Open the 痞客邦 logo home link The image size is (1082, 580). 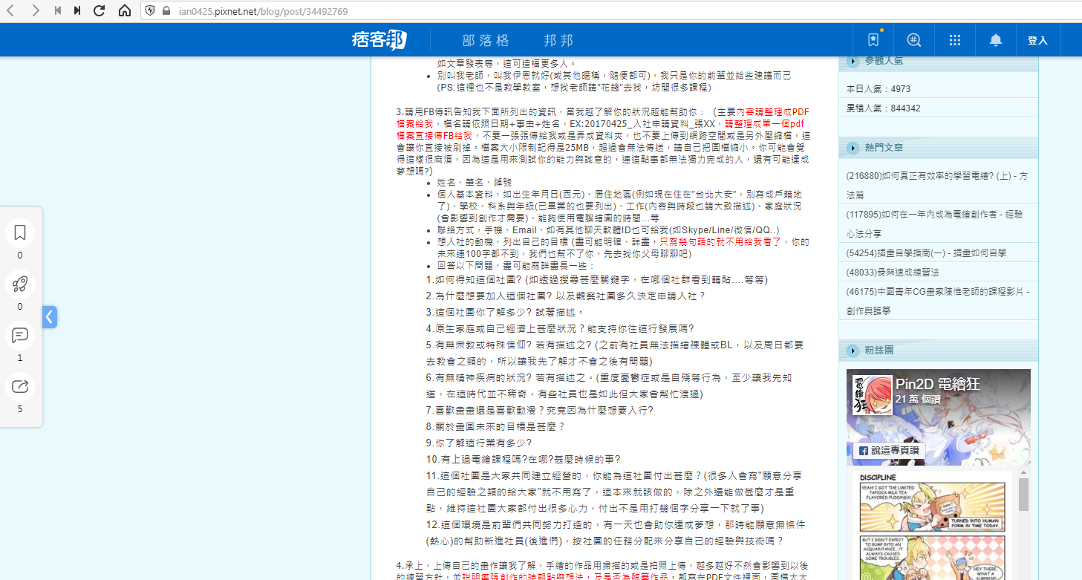point(379,40)
